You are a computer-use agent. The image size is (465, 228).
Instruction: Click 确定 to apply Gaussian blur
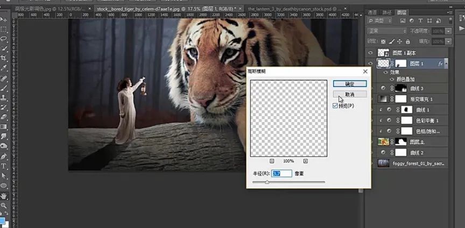[x=349, y=83]
